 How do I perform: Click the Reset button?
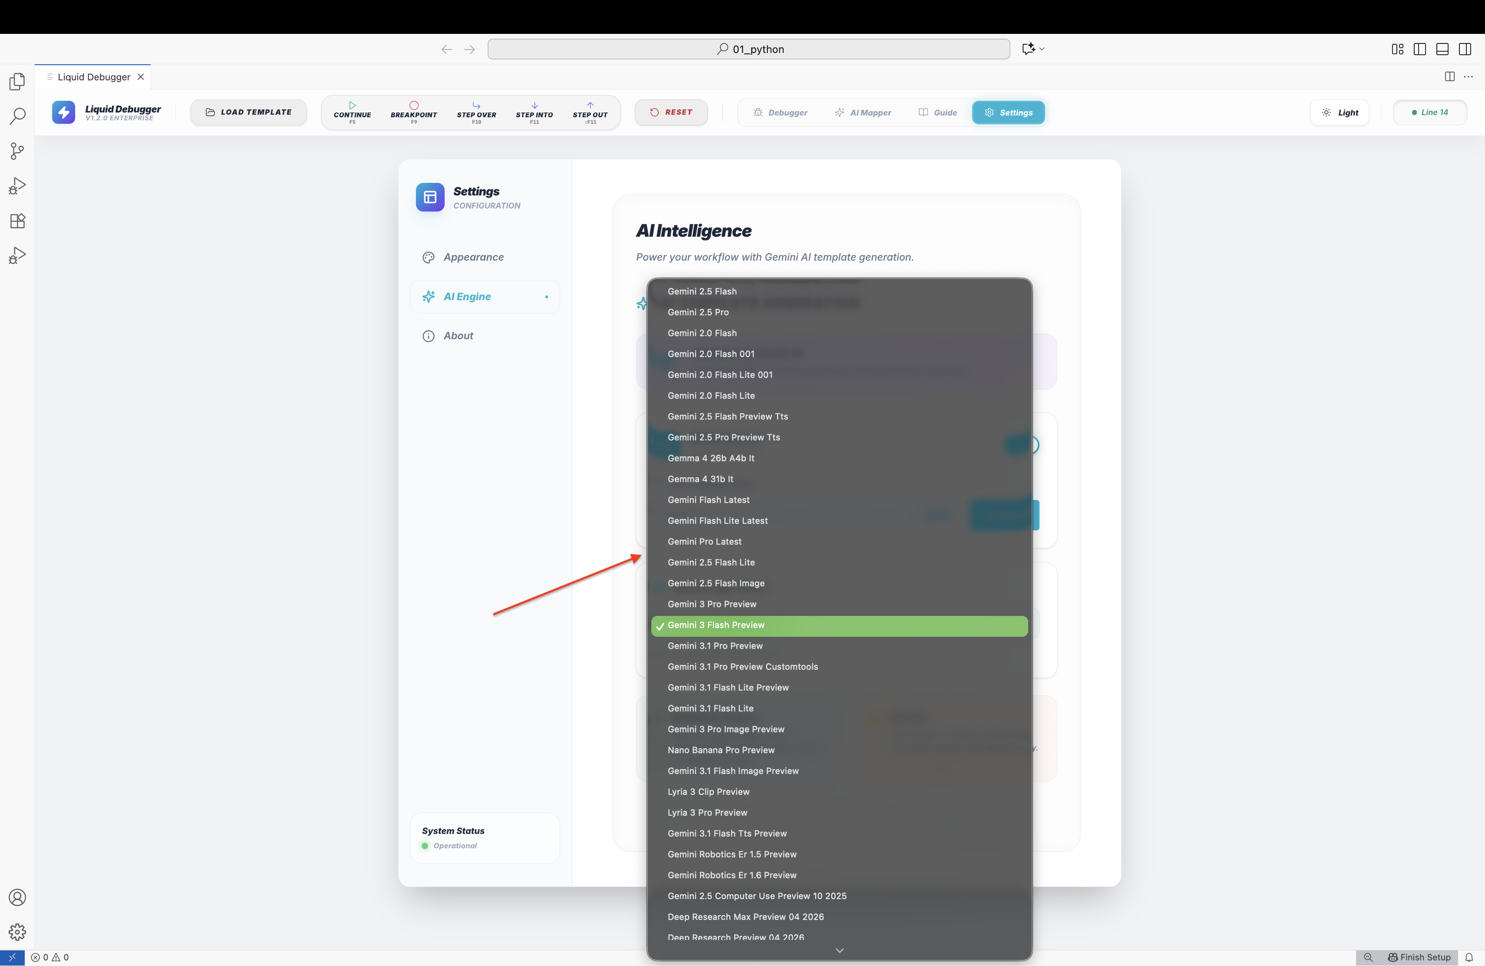(x=671, y=112)
